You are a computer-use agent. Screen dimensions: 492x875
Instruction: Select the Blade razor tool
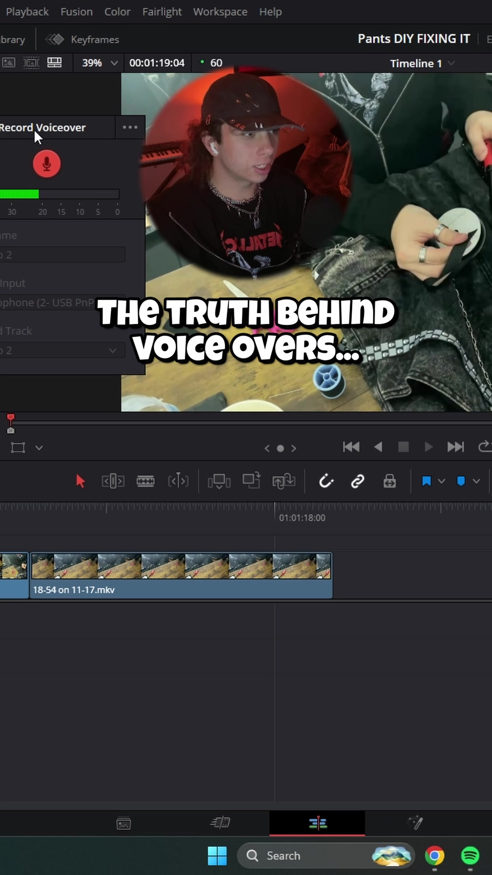146,481
